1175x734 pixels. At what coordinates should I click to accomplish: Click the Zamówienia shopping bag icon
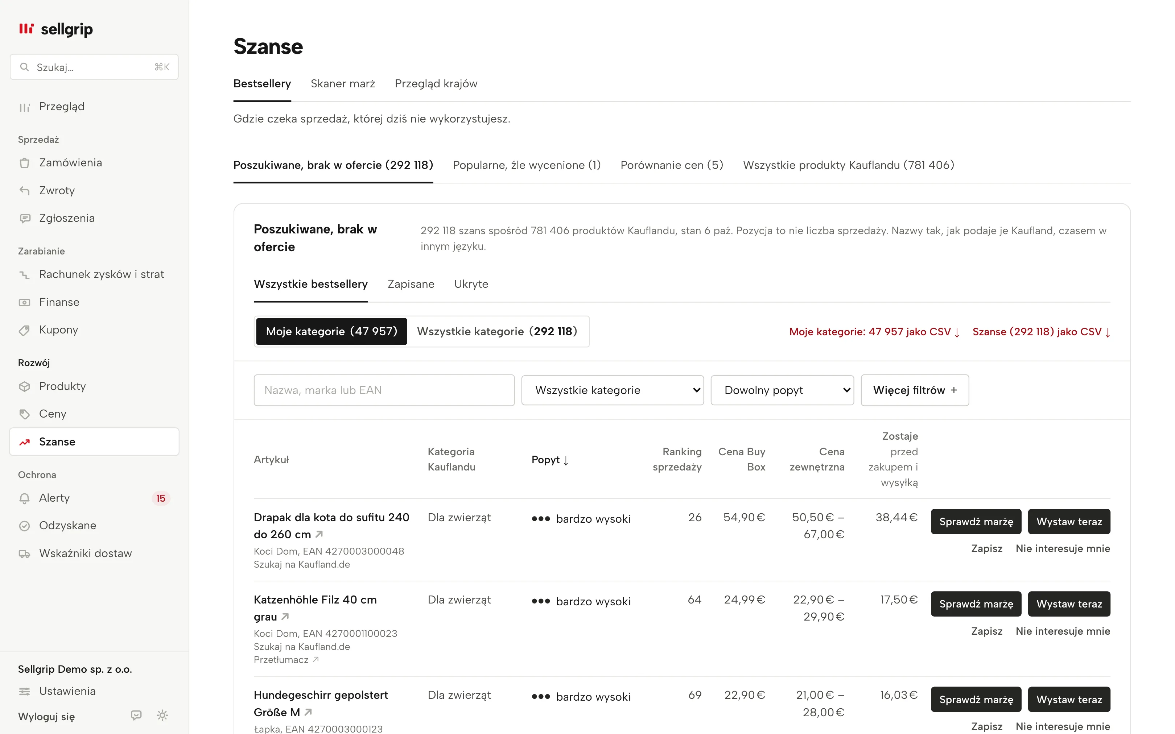pos(24,163)
